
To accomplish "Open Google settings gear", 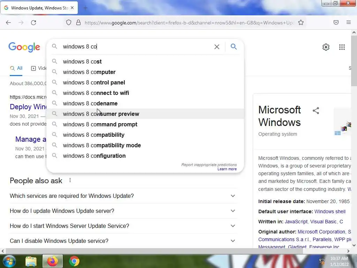I will click(x=326, y=47).
